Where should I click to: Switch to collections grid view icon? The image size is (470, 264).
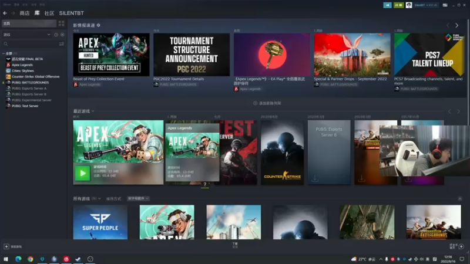point(62,23)
